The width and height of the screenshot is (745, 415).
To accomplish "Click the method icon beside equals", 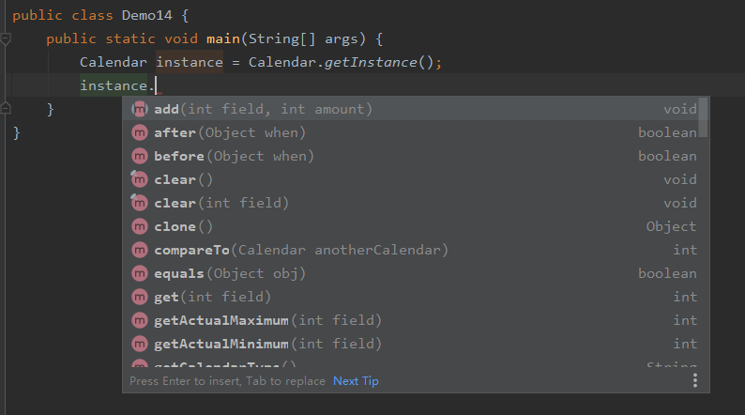I will (x=140, y=273).
